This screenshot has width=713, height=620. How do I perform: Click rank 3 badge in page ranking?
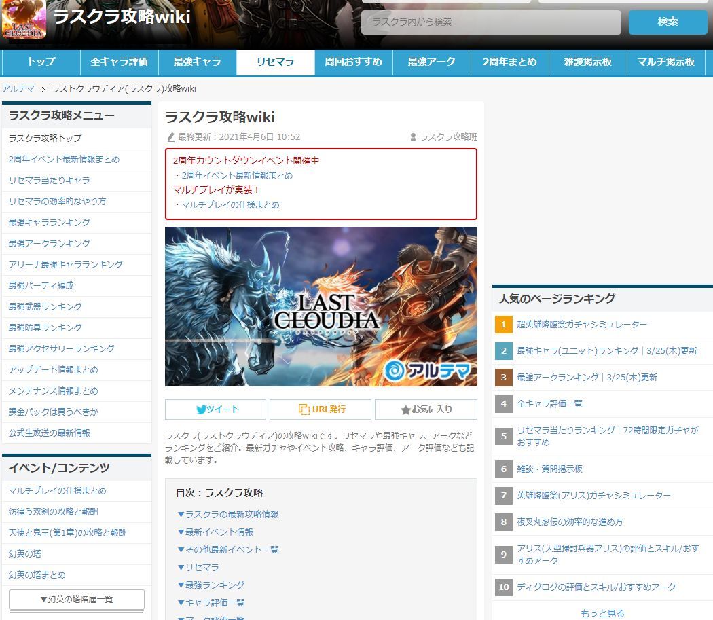pyautogui.click(x=503, y=377)
